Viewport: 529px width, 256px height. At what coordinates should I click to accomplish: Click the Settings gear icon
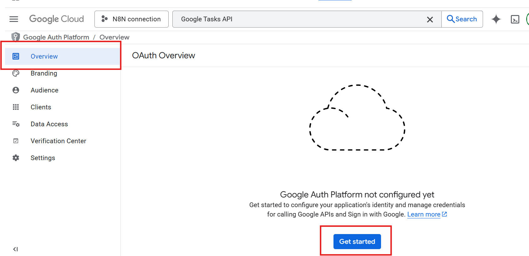point(16,158)
